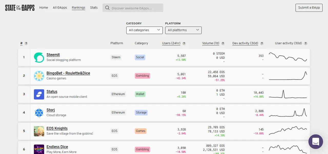Open the EOS Knights app thumbnail
The width and height of the screenshot is (328, 154).
(x=39, y=131)
